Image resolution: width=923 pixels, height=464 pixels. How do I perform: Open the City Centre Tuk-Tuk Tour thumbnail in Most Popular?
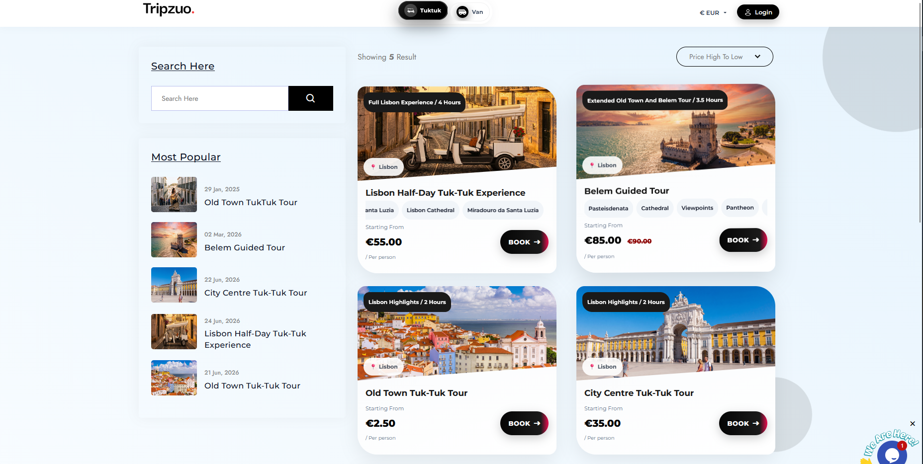[174, 285]
